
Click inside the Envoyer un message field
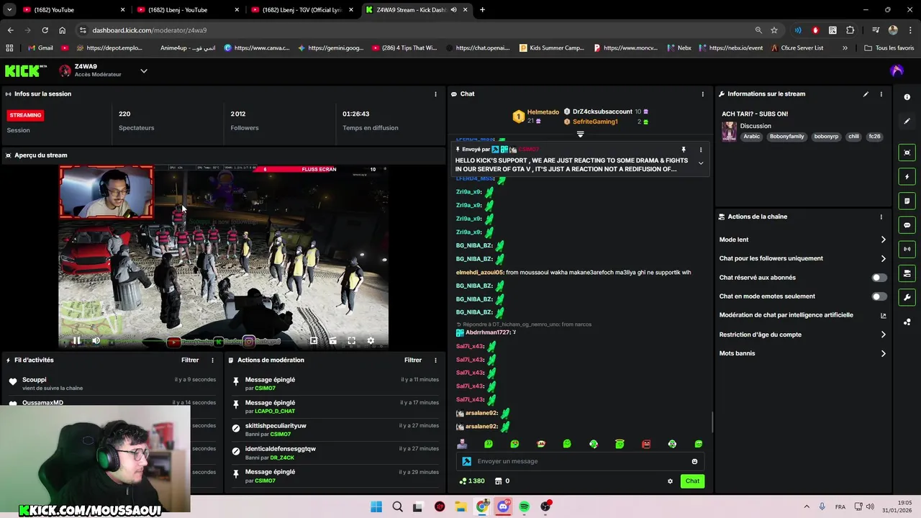580,461
